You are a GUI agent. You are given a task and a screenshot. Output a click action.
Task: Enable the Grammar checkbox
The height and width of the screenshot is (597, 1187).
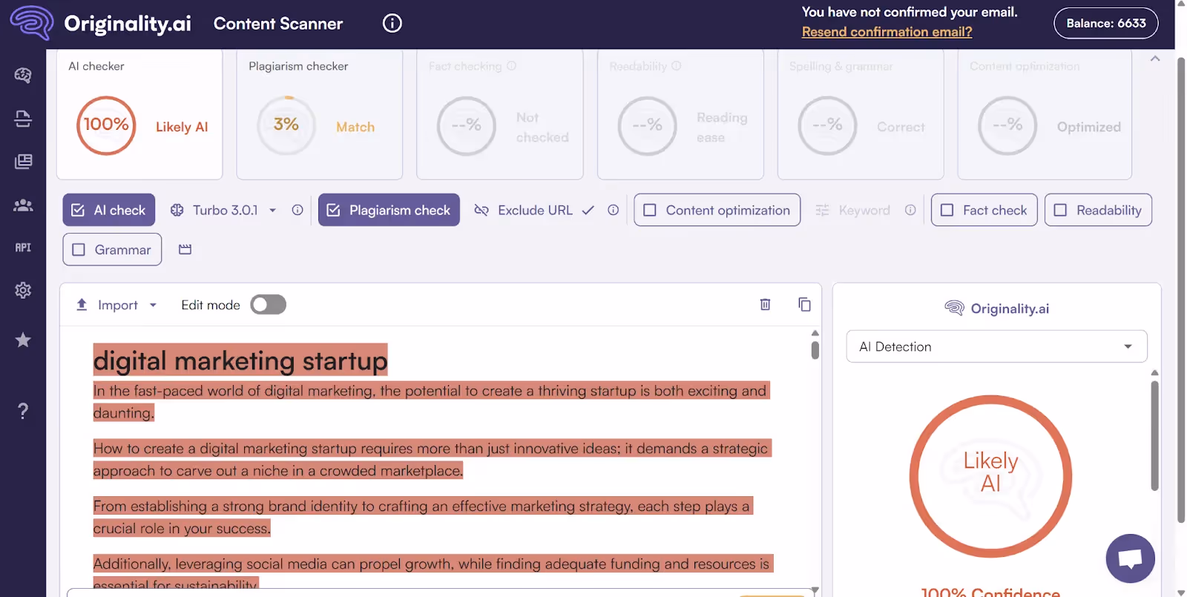click(x=112, y=250)
